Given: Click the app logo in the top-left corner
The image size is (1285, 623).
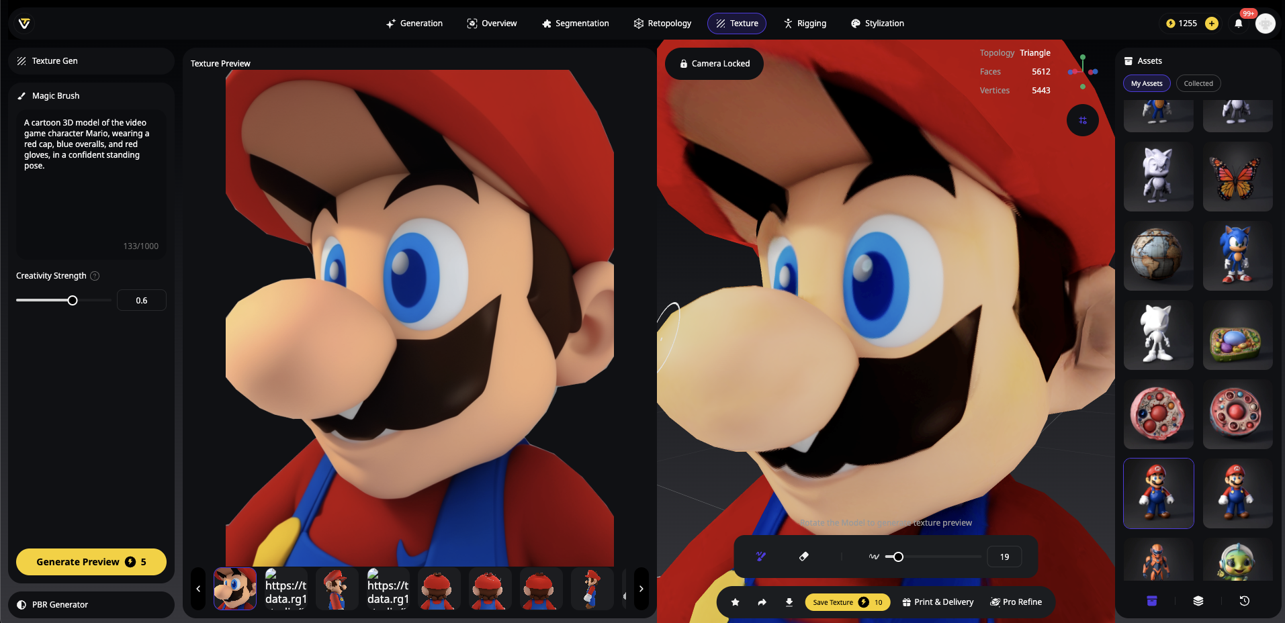Looking at the screenshot, I should pyautogui.click(x=24, y=23).
